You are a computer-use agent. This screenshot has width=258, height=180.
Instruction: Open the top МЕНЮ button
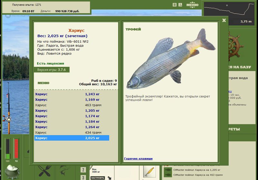pyautogui.click(x=192, y=5)
